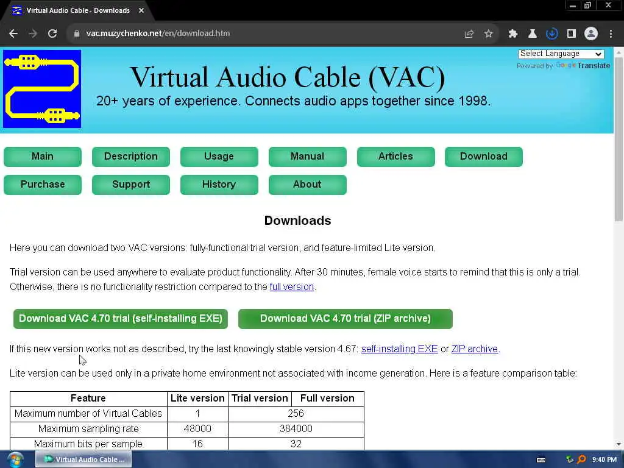Click the 256 table value
The image size is (624, 468).
click(x=296, y=414)
